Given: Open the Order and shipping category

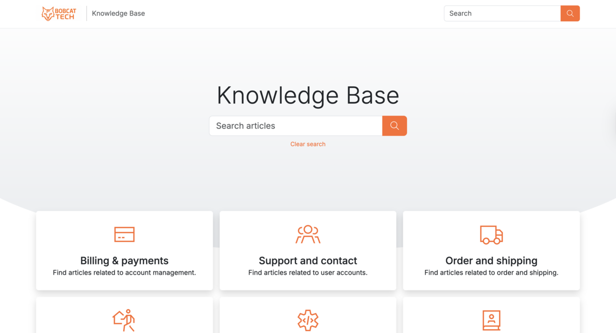Looking at the screenshot, I should click(491, 261).
